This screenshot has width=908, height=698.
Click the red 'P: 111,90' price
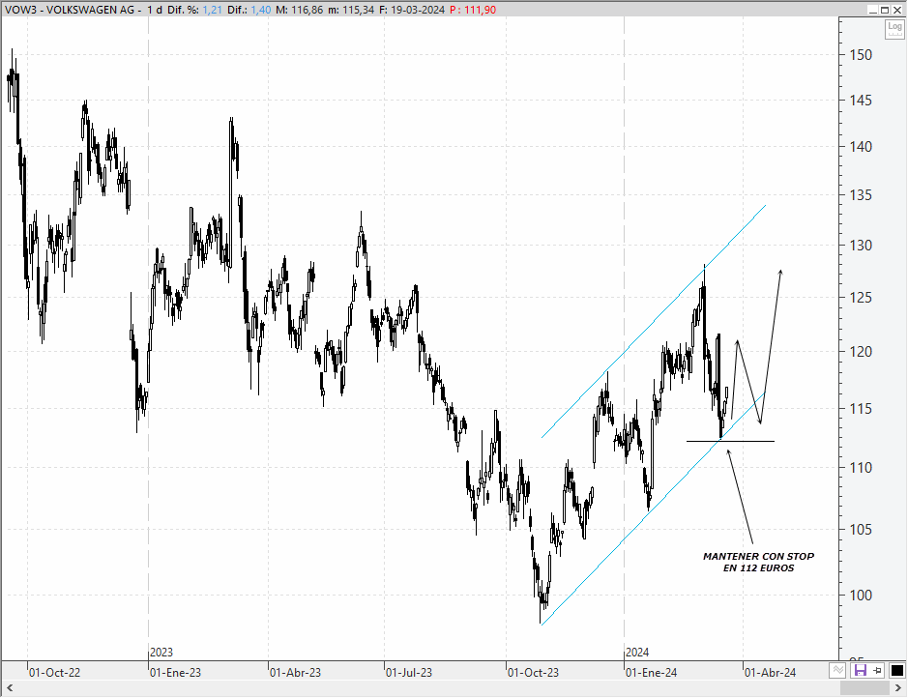tap(473, 10)
